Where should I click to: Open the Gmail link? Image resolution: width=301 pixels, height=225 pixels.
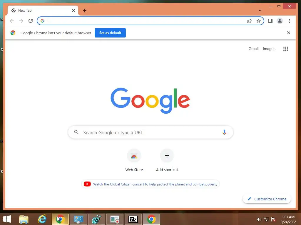[253, 49]
